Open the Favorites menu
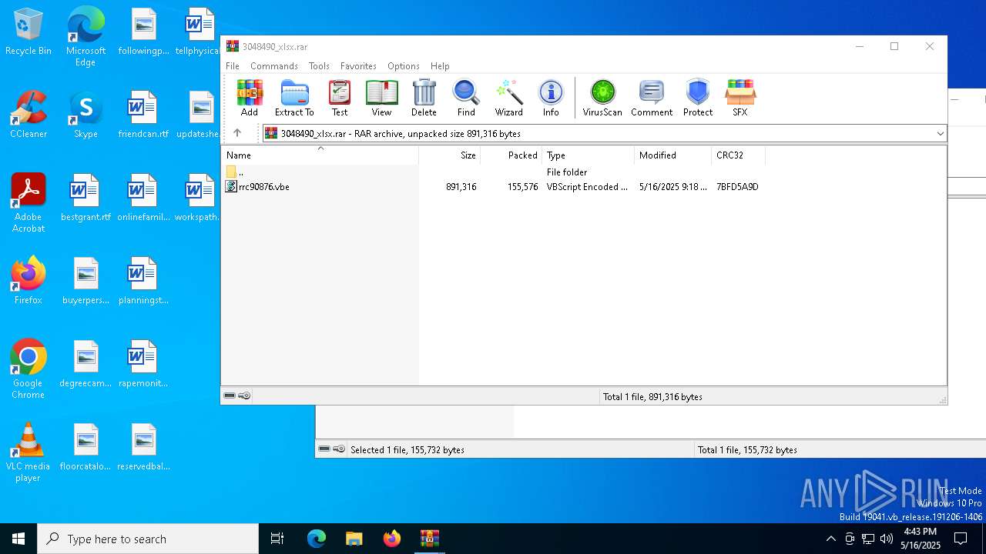This screenshot has height=554, width=986. point(358,66)
